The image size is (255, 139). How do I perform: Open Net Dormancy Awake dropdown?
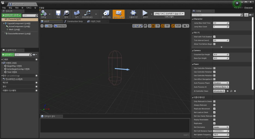221,127
